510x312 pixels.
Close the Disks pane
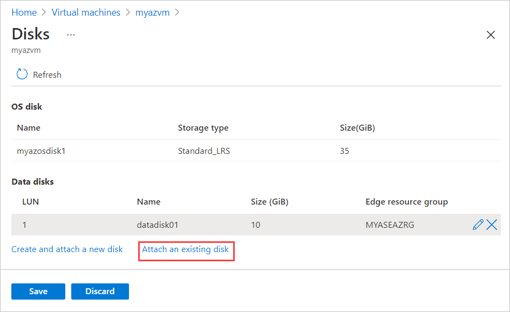491,35
